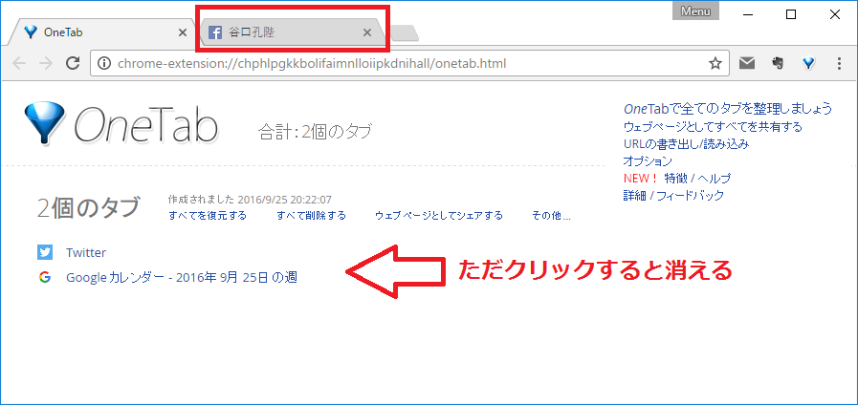Switch to the 谷口孔陛 Facebook tab
Viewport: 858px width, 405px height.
point(277,32)
